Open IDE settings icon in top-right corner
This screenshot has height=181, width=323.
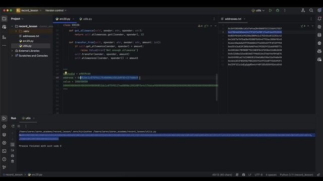[x=319, y=10]
